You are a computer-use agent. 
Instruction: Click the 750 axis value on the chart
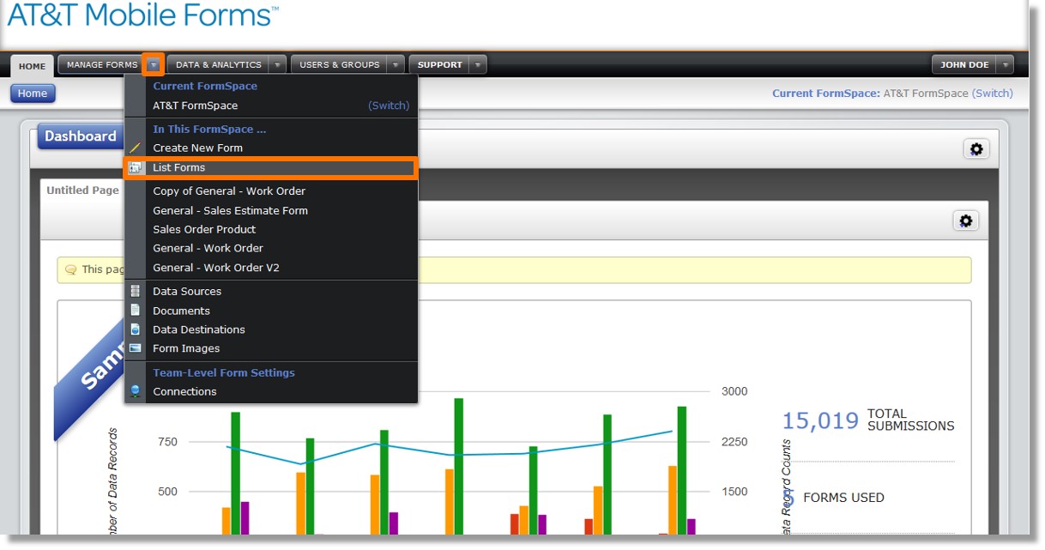pos(167,442)
